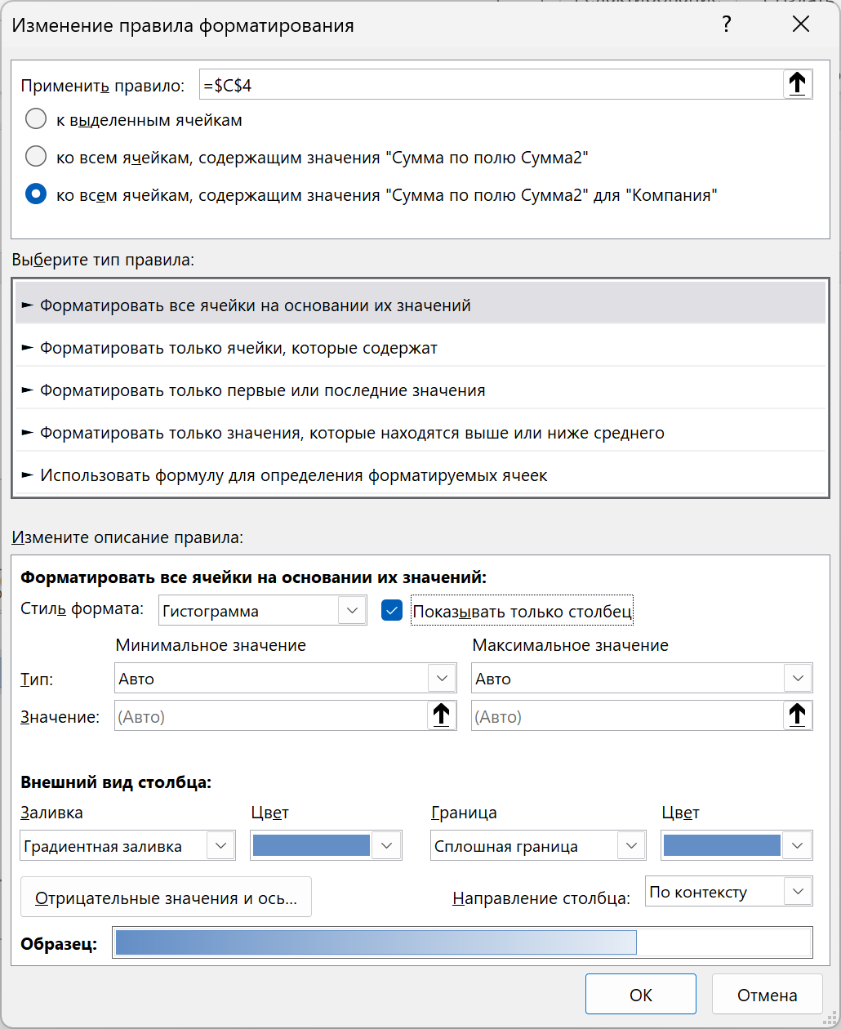Select 'Использовать формулу для определения форматируемых ячеек'
The image size is (841, 1029).
coord(294,475)
